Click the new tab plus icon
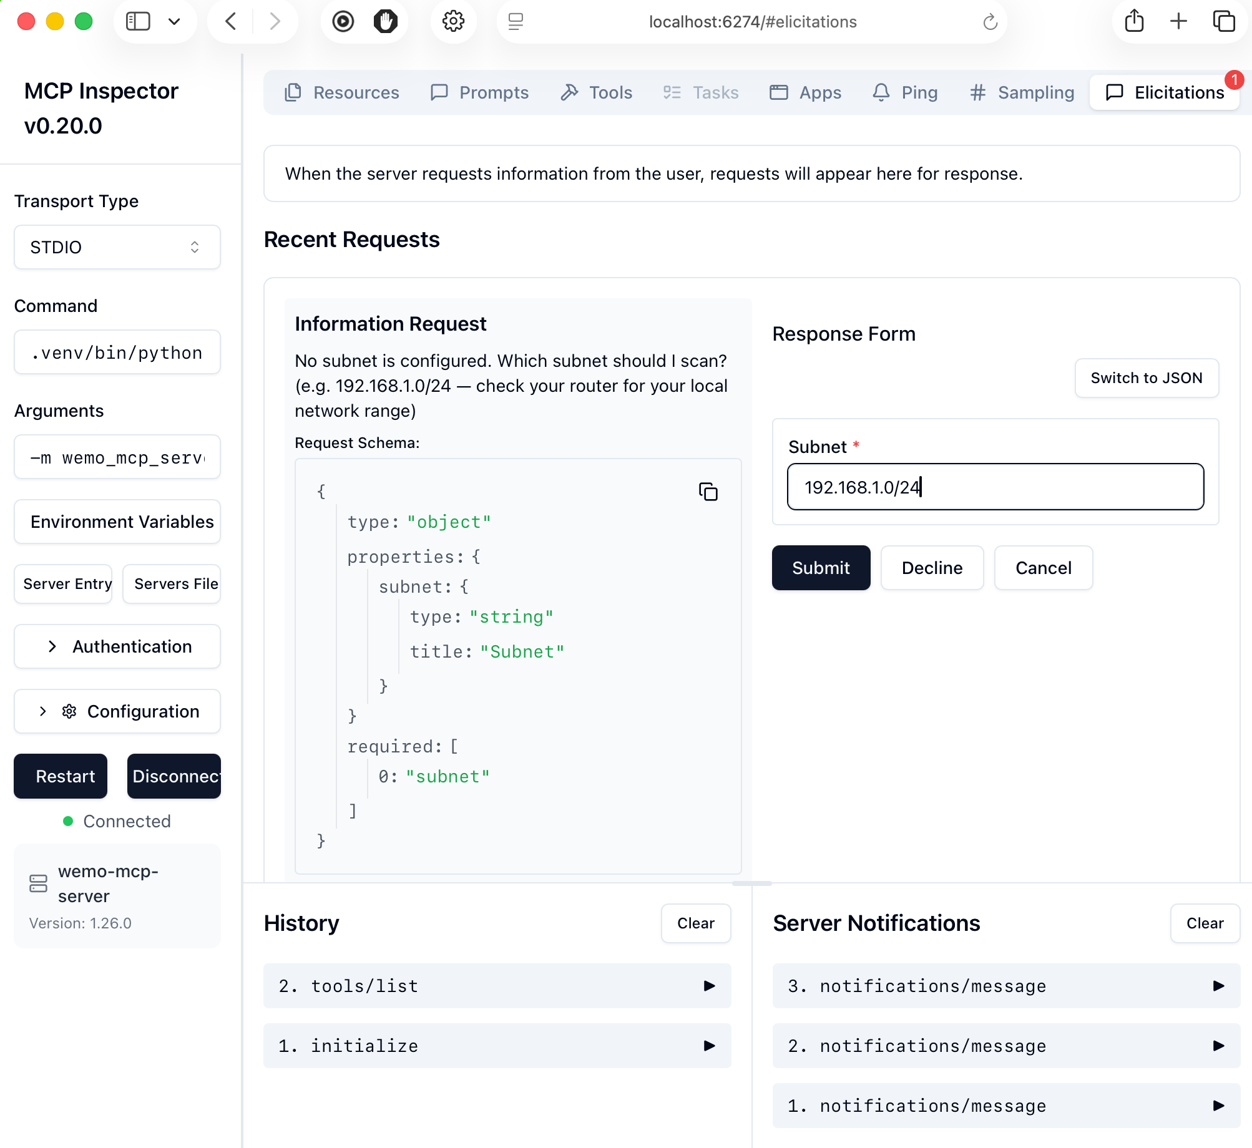 (1178, 22)
